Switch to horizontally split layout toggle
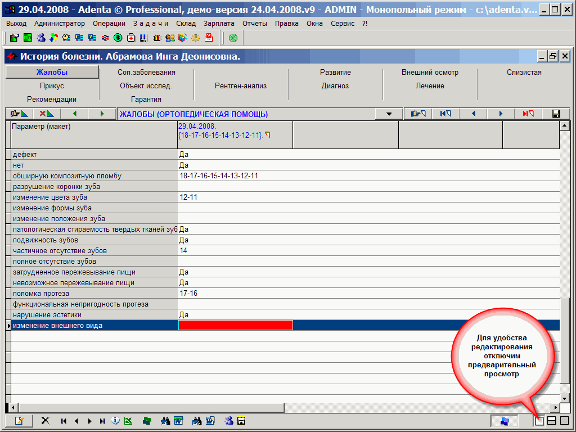Image resolution: width=576 pixels, height=432 pixels. pos(552,420)
